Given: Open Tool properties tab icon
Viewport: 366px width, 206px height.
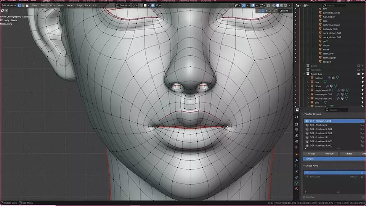Looking at the screenshot, I should (297, 117).
